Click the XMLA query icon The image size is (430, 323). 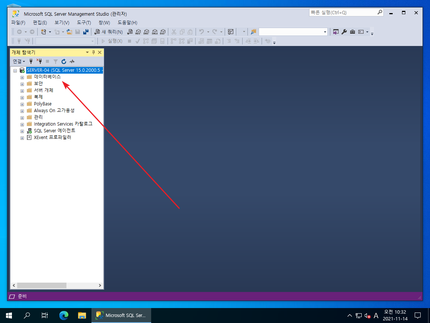click(x=155, y=32)
